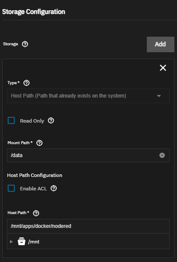Screen dimensions: 177x262
Task: Open the Host Path help tooltip
Action: [36, 213]
